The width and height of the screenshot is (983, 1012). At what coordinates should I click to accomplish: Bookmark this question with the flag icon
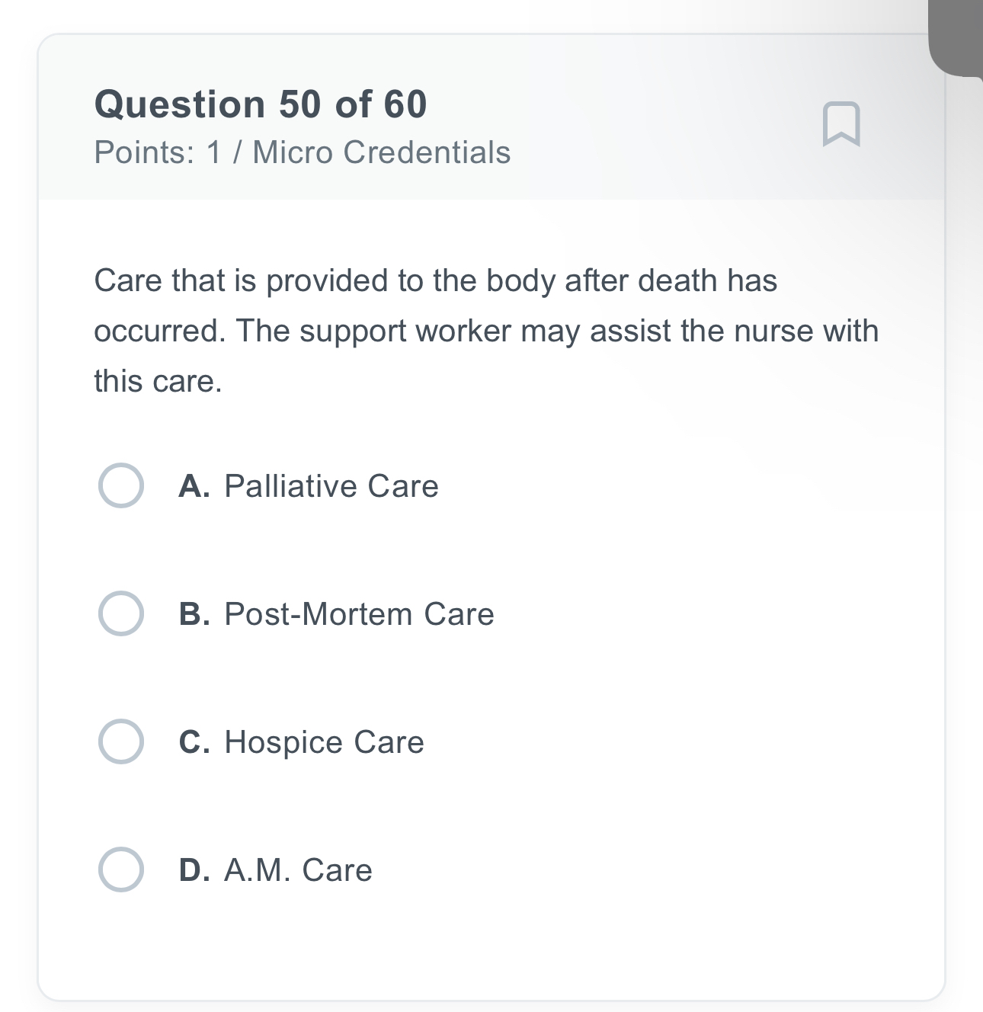(x=841, y=123)
